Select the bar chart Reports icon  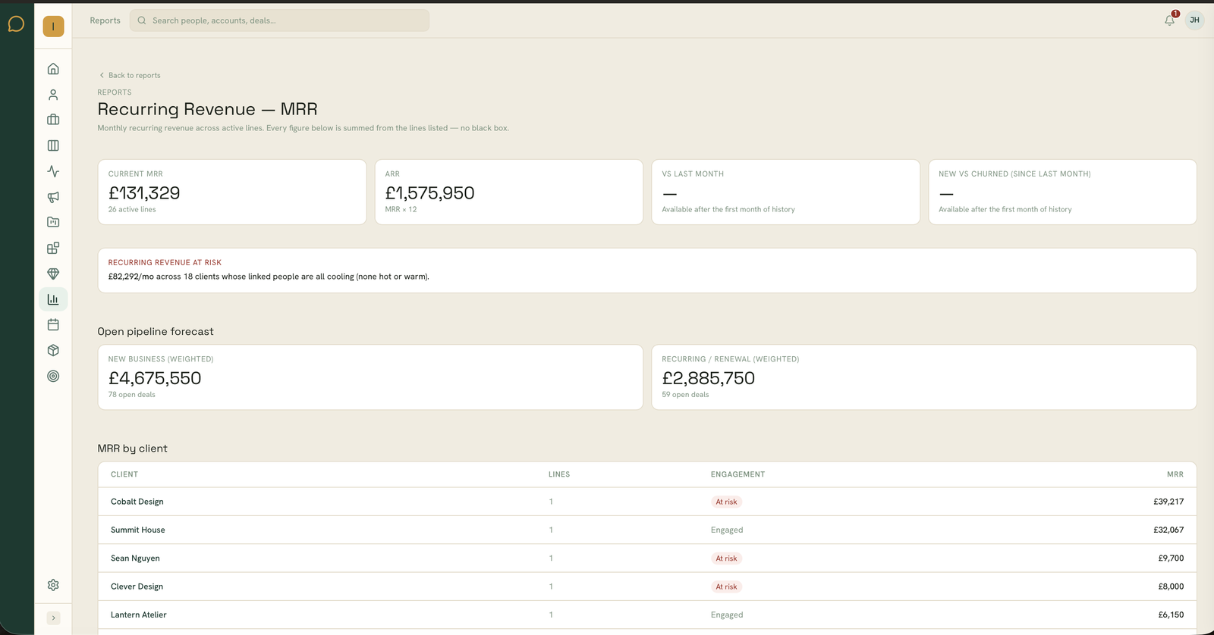[53, 299]
